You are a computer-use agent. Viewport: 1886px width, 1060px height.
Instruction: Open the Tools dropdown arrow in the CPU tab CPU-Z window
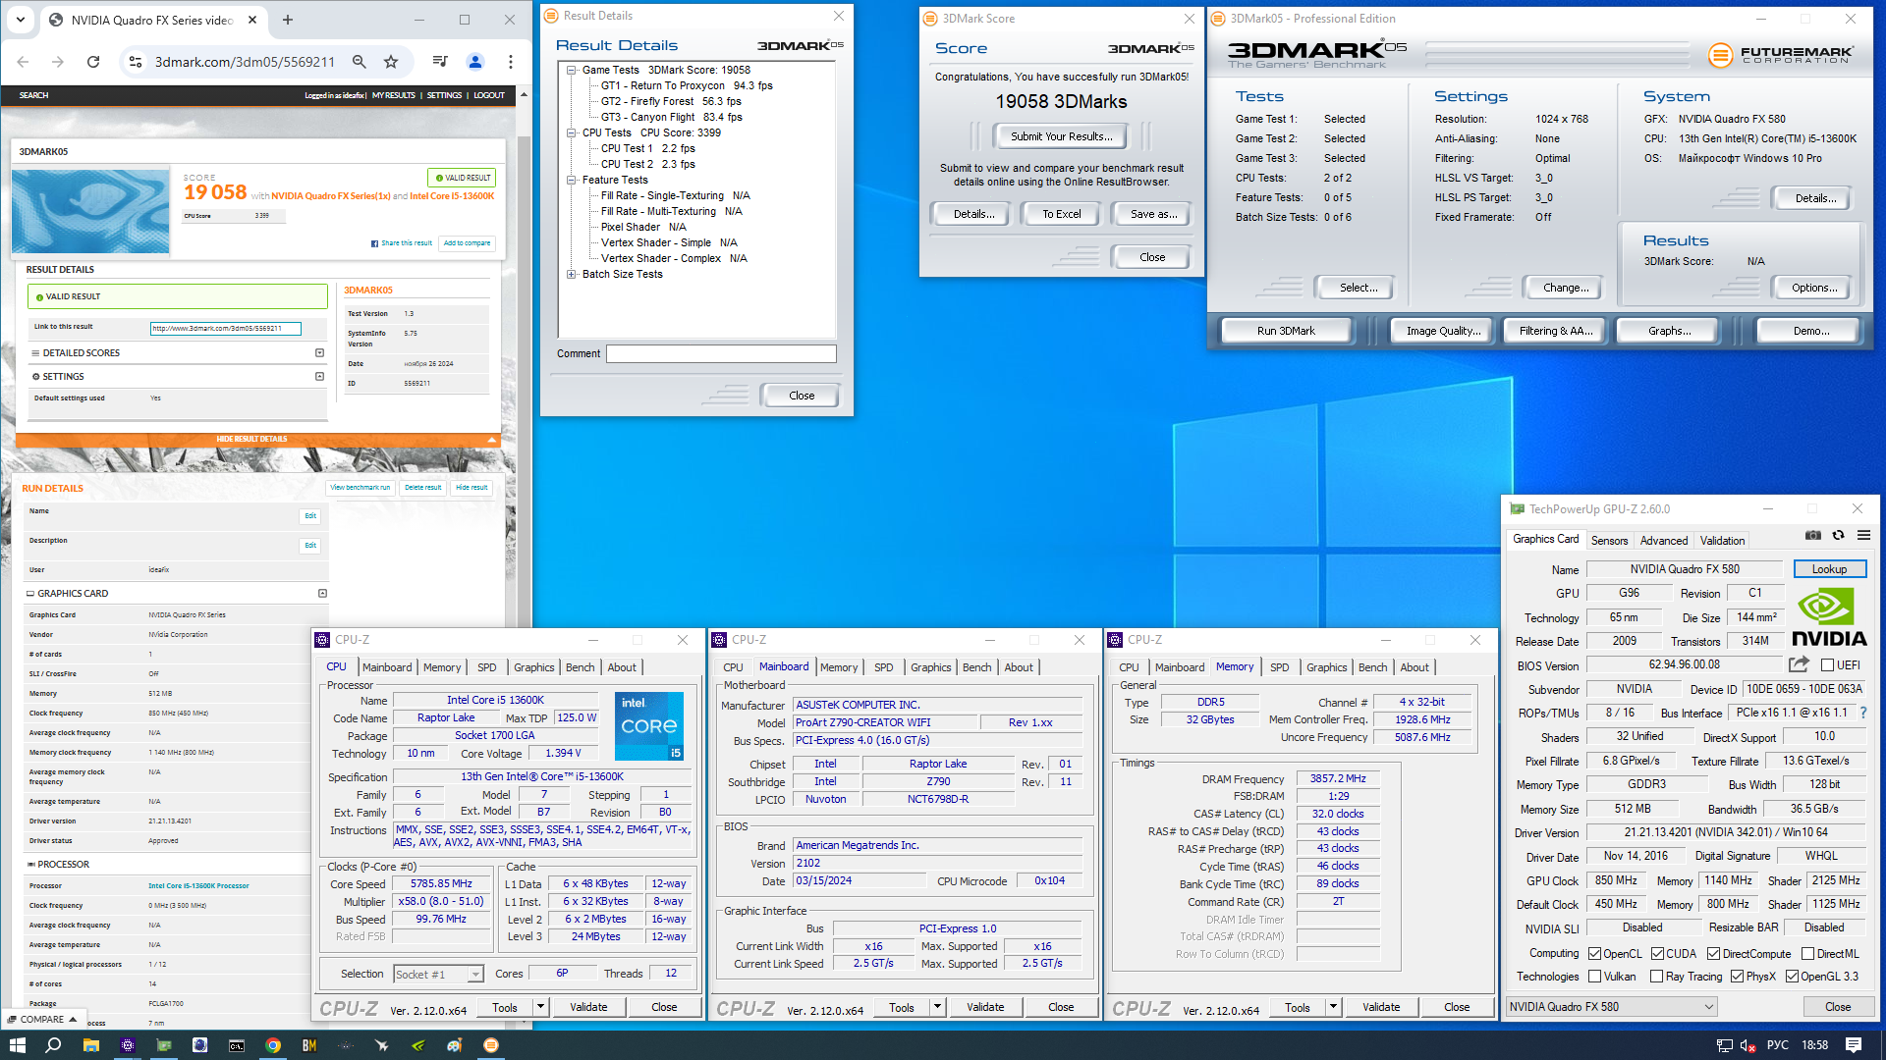click(x=540, y=1007)
